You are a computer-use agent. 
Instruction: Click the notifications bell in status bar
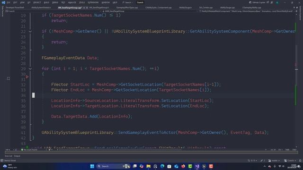[300, 161]
